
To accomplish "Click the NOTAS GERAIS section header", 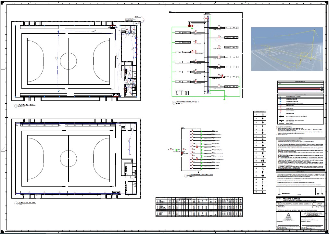I will 300,171.
